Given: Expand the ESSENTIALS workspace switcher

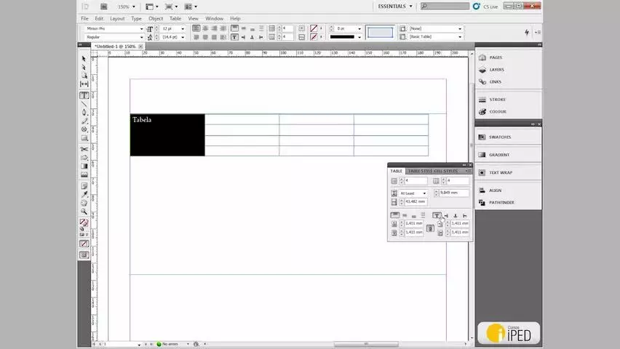Looking at the screenshot, I should pyautogui.click(x=395, y=7).
